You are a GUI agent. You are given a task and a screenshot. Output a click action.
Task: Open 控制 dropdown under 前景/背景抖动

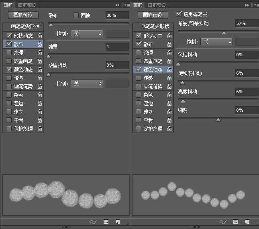point(216,42)
